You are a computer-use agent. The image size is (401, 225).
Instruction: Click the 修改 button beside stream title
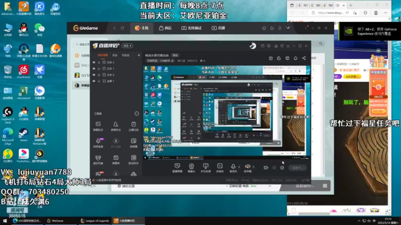pos(175,55)
